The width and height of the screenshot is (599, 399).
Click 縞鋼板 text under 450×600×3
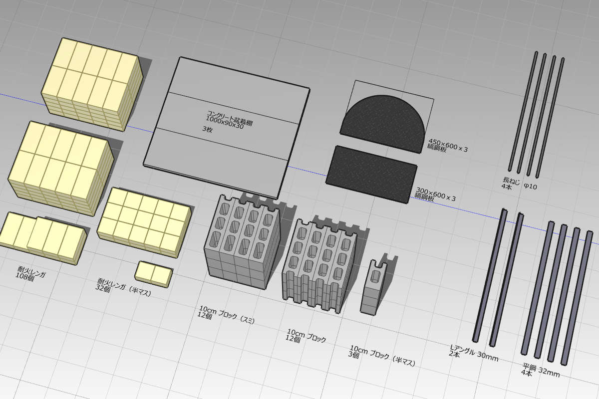(436, 149)
